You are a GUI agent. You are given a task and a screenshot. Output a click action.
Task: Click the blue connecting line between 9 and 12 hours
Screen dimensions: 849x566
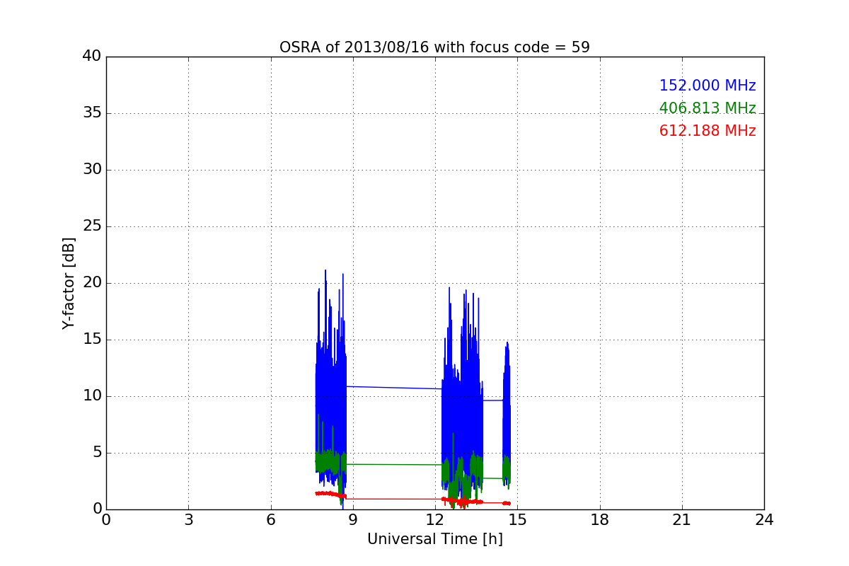394,388
